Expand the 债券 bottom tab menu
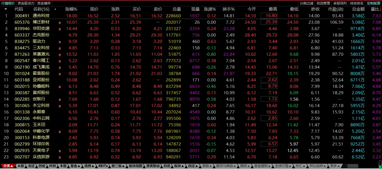The height and width of the screenshot is (169, 382). (89, 166)
